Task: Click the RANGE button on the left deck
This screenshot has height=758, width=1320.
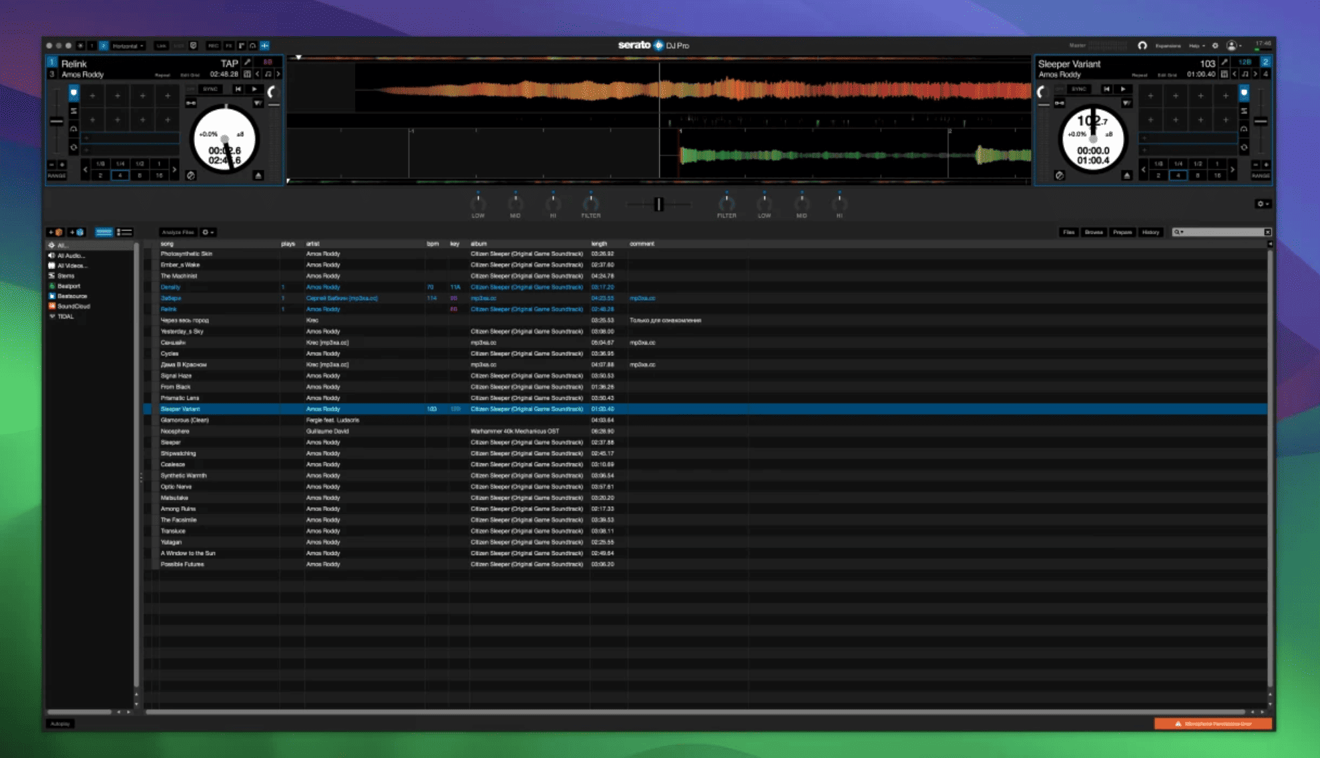Action: click(57, 176)
